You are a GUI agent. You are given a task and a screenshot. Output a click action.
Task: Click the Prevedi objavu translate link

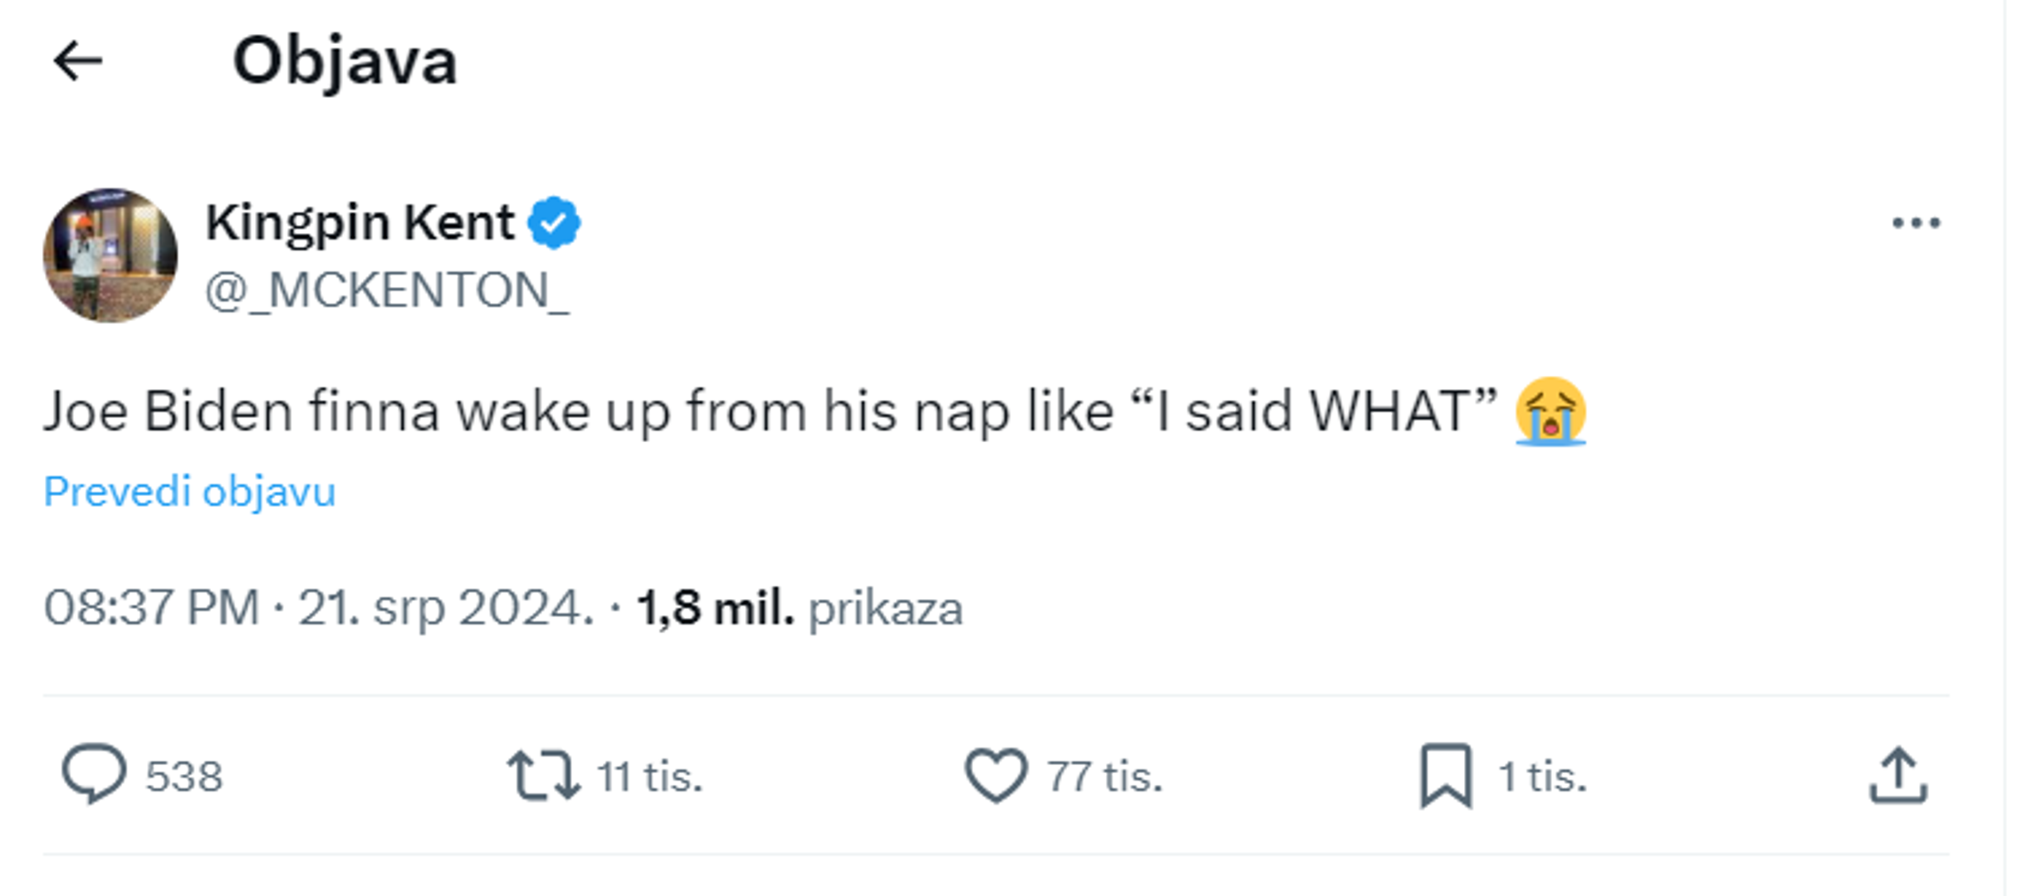click(x=189, y=491)
